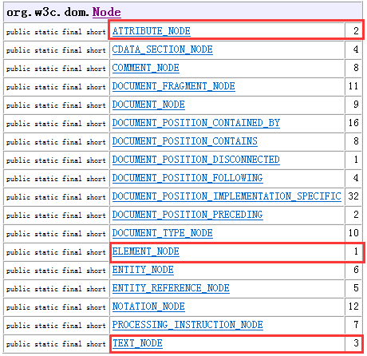
Task: Follow the COMMENT_NODE link
Action: [x=145, y=68]
